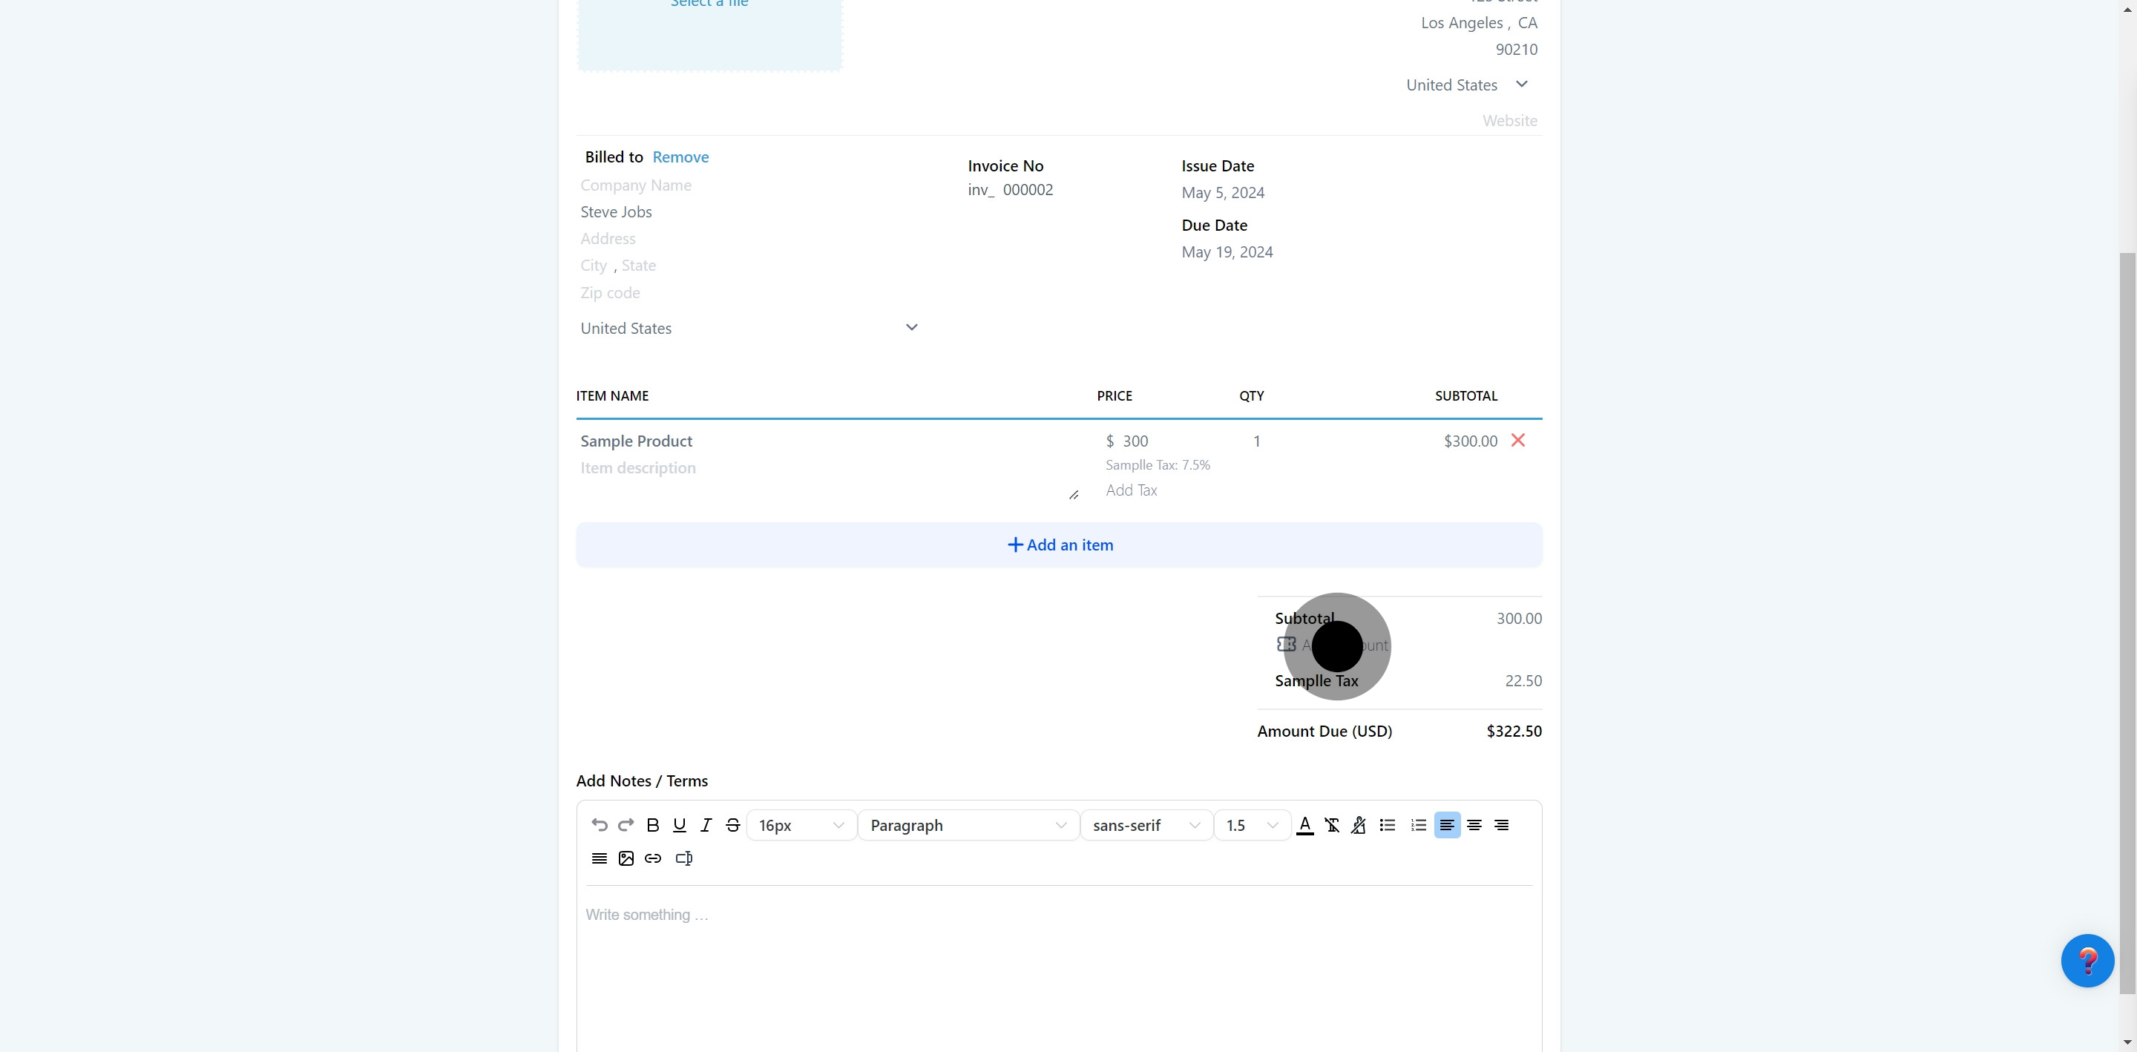Image resolution: width=2137 pixels, height=1052 pixels.
Task: Click the Add an item button
Action: [1059, 545]
